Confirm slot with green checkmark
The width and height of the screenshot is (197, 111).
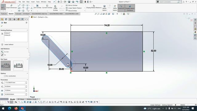2,26
